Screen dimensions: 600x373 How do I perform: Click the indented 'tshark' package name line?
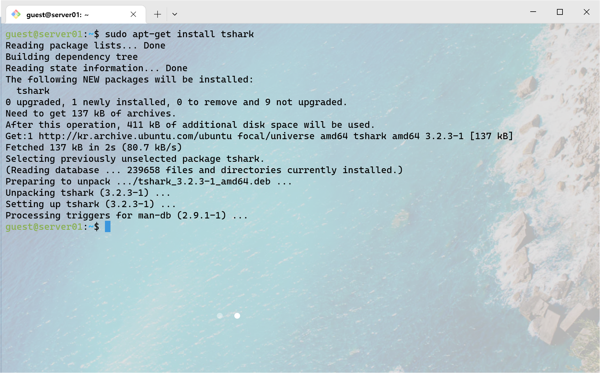pyautogui.click(x=33, y=91)
